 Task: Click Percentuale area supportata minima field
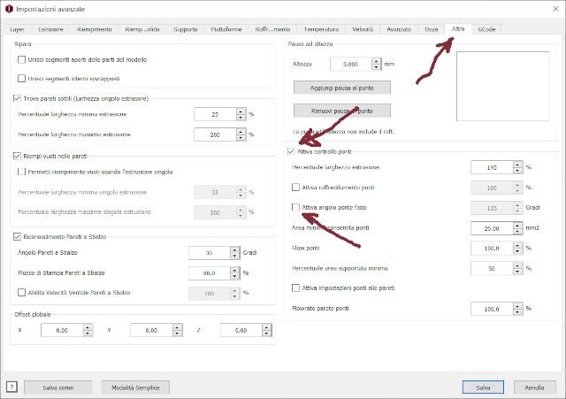pyautogui.click(x=492, y=268)
